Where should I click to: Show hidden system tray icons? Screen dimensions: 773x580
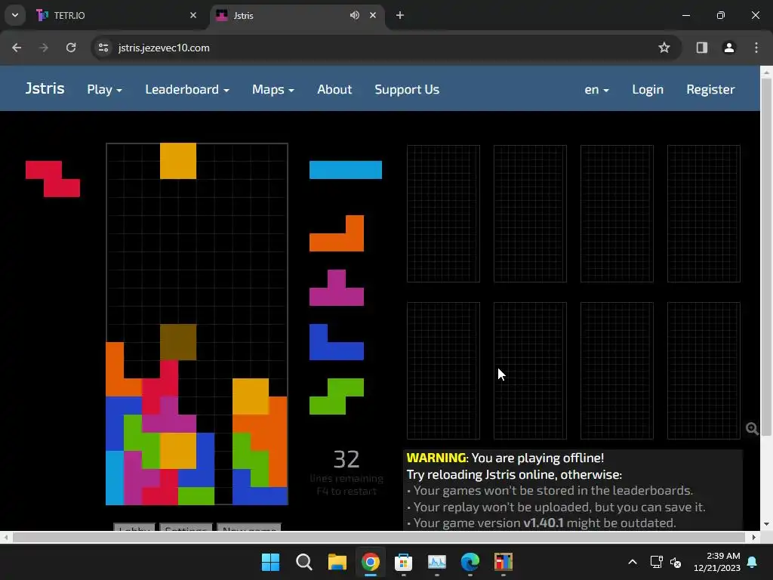click(x=633, y=562)
